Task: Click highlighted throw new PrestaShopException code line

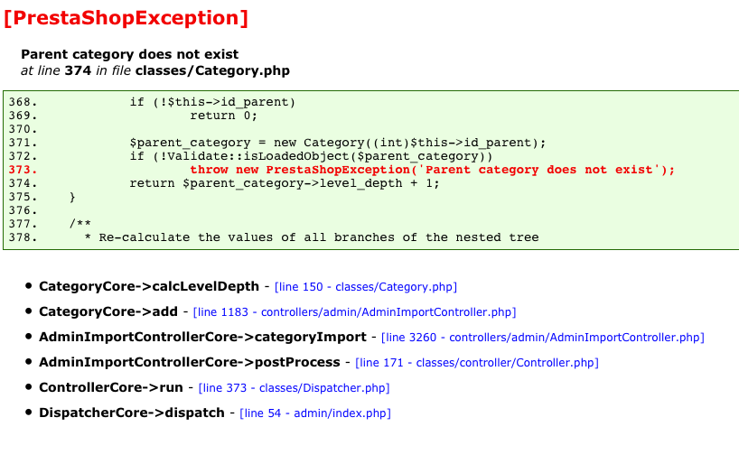Action: 432,170
